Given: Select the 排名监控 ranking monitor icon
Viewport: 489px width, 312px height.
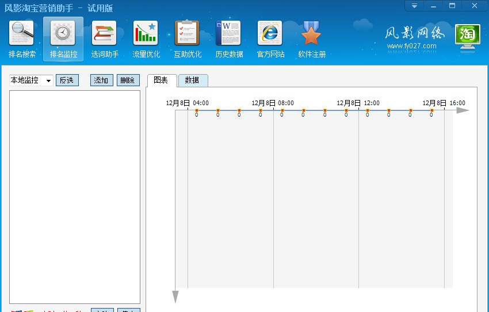Looking at the screenshot, I should 63,39.
